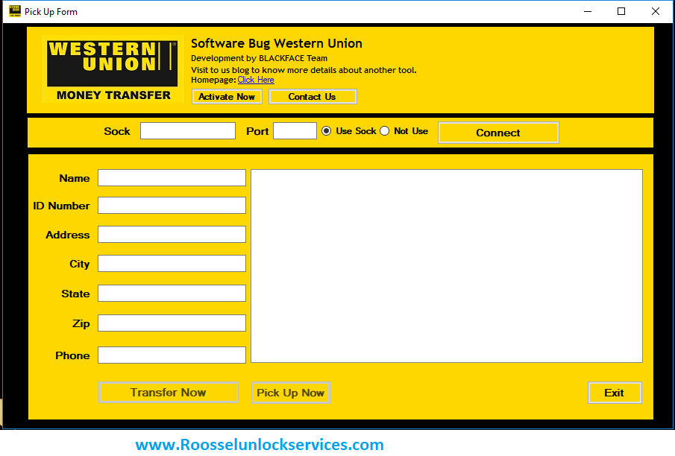675x456 pixels.
Task: Click into the ID Number field
Action: pyautogui.click(x=172, y=205)
